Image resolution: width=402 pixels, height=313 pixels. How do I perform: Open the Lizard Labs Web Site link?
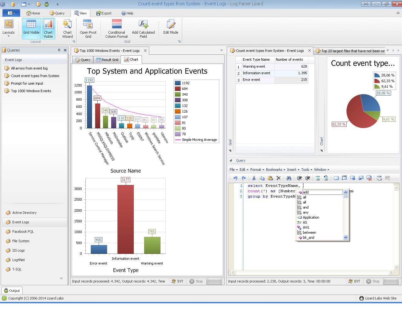click(x=380, y=298)
